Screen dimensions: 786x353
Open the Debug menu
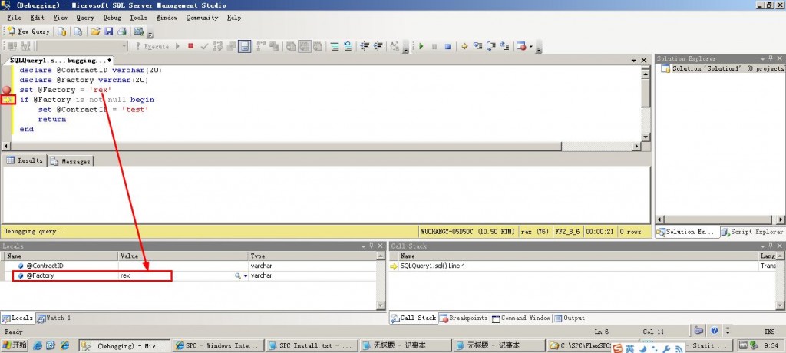click(112, 18)
